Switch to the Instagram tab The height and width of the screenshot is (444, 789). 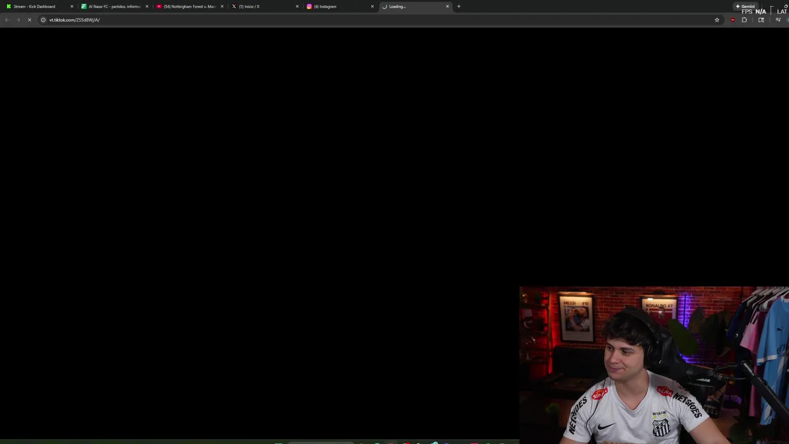pyautogui.click(x=339, y=6)
